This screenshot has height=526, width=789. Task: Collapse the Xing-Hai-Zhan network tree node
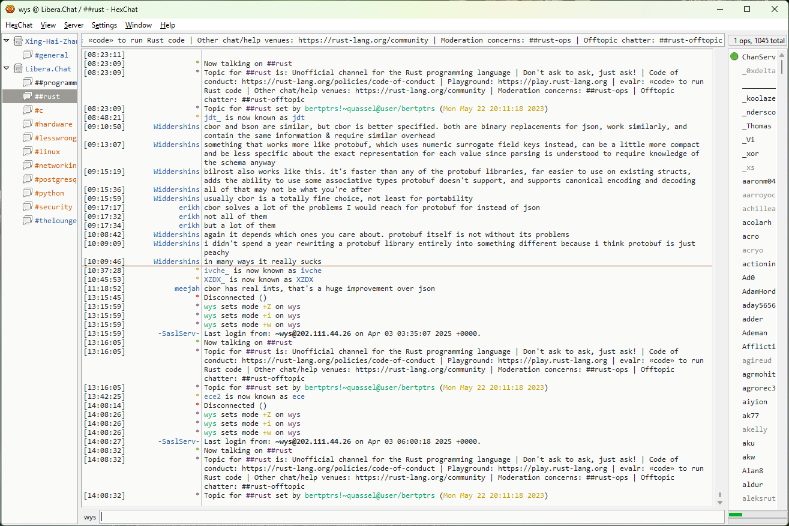[x=7, y=41]
